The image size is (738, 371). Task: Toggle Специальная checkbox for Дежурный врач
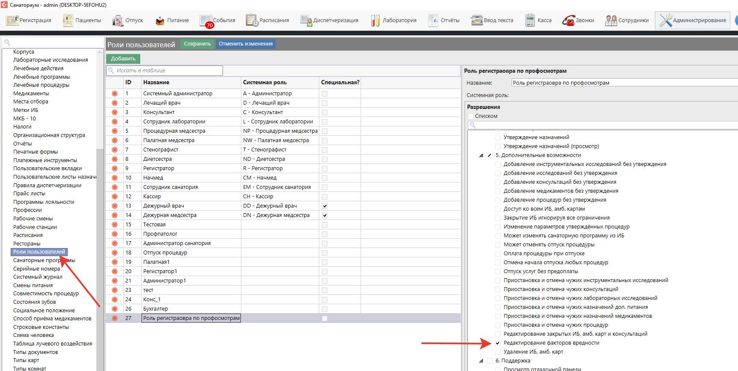click(325, 206)
